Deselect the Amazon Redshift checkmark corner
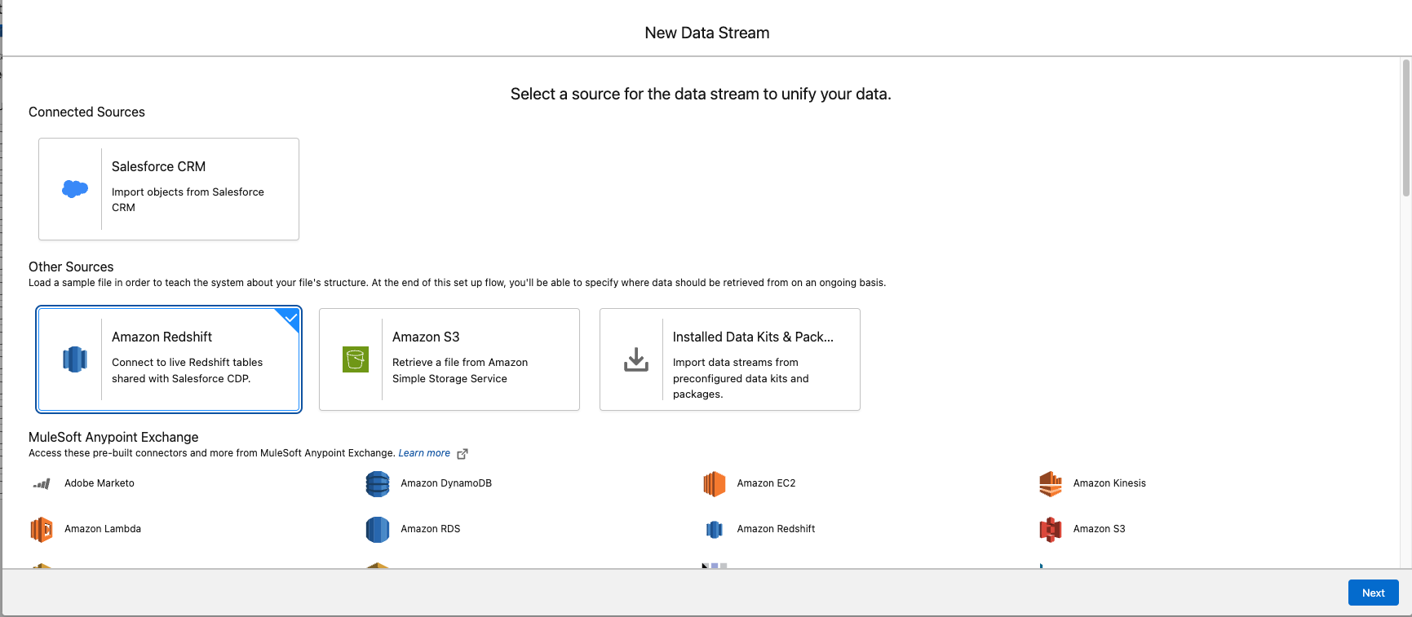This screenshot has height=617, width=1412. pos(290,318)
